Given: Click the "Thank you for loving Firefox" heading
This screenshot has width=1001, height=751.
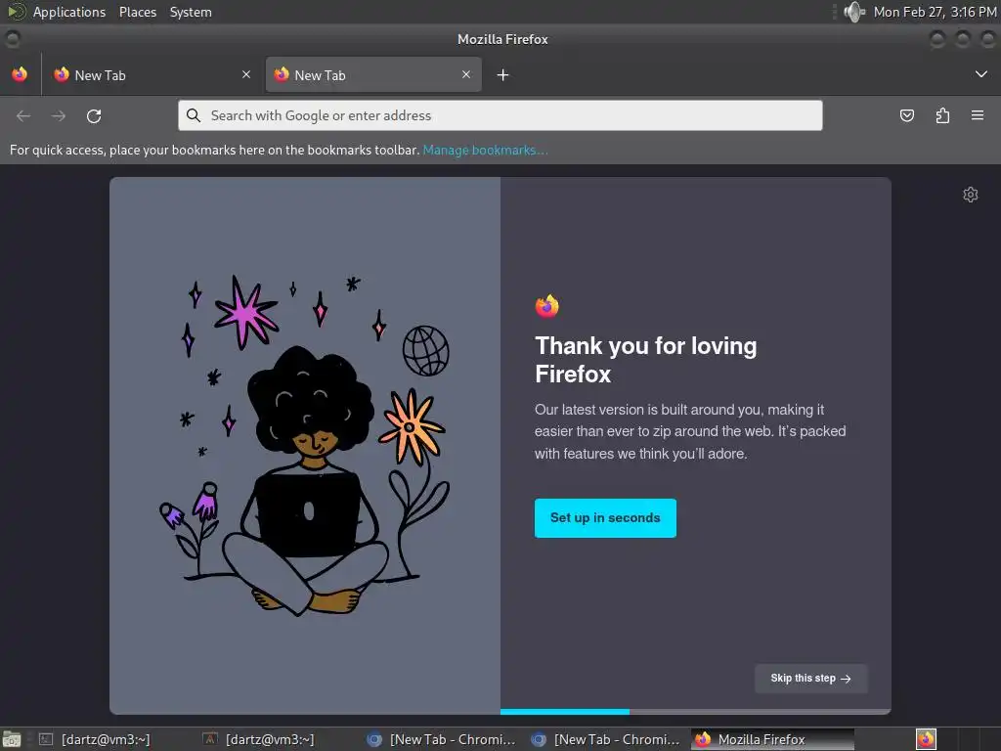Looking at the screenshot, I should 645,360.
